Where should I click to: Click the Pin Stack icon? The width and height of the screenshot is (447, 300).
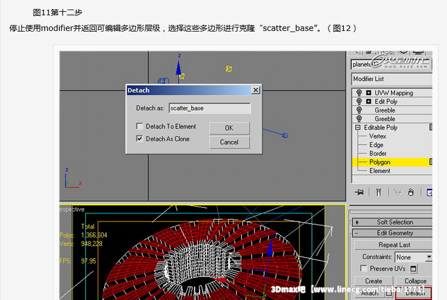tap(359, 192)
